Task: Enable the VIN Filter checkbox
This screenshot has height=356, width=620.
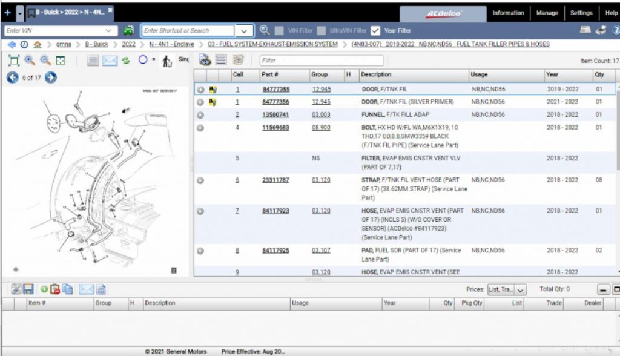Action: pos(279,30)
